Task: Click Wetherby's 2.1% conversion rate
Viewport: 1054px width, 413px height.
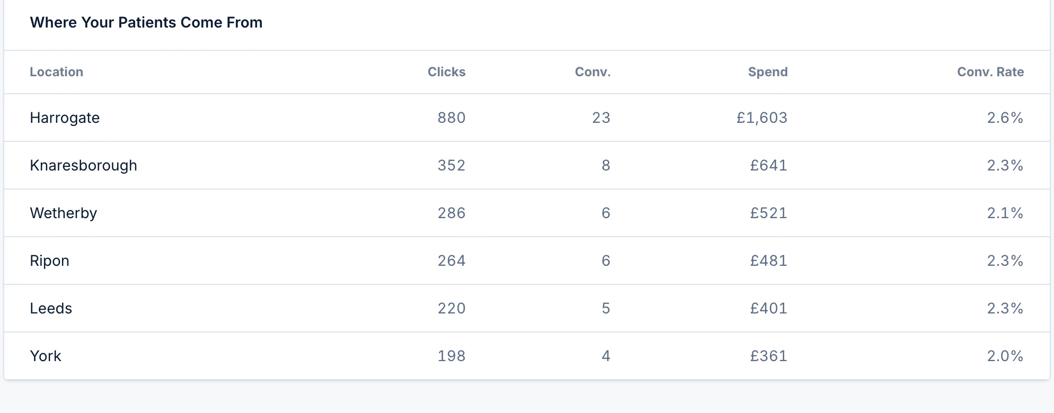Action: click(x=1005, y=213)
